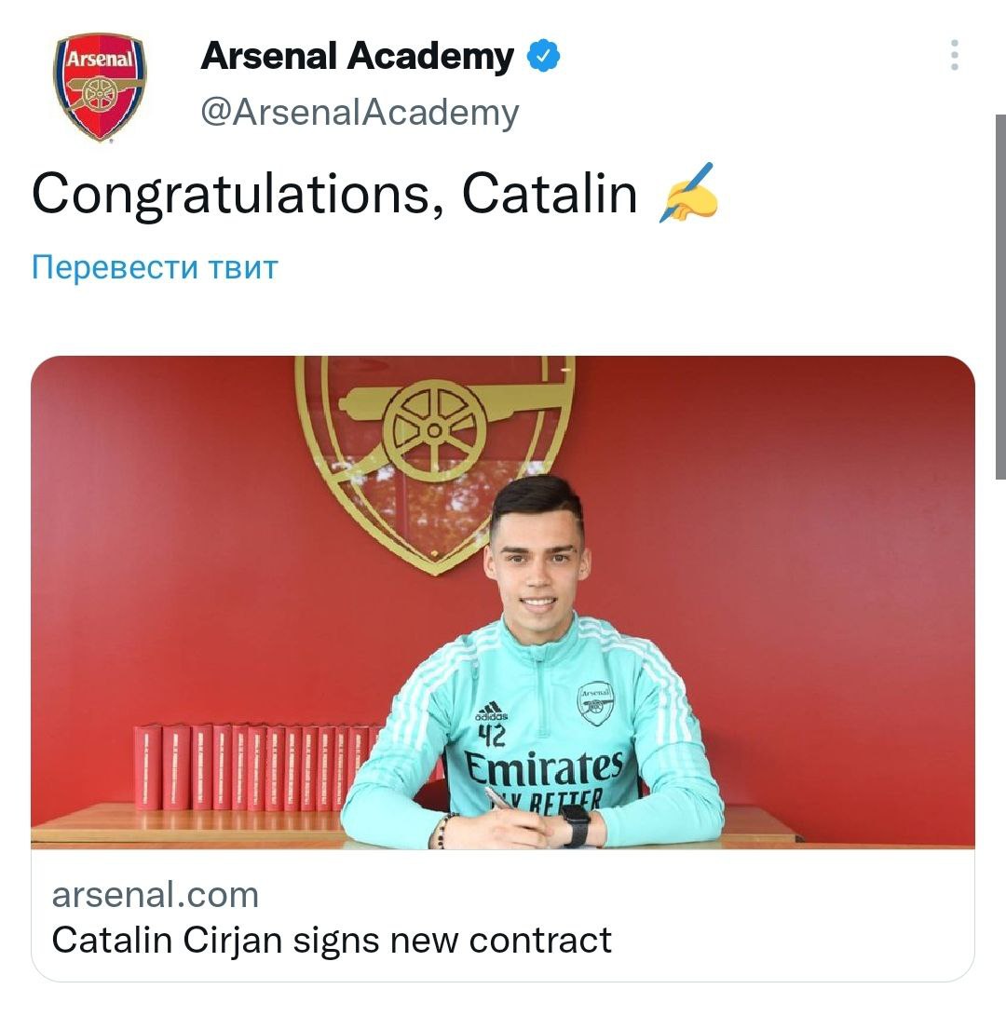Click the @ArsenalAcademy handle
This screenshot has width=1006, height=1016.
coord(360,113)
